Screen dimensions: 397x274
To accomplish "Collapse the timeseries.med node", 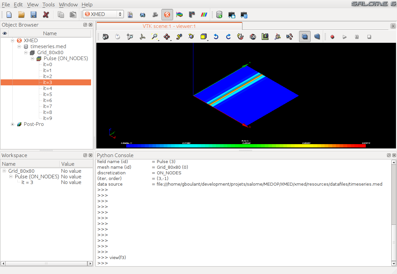I will coord(19,46).
